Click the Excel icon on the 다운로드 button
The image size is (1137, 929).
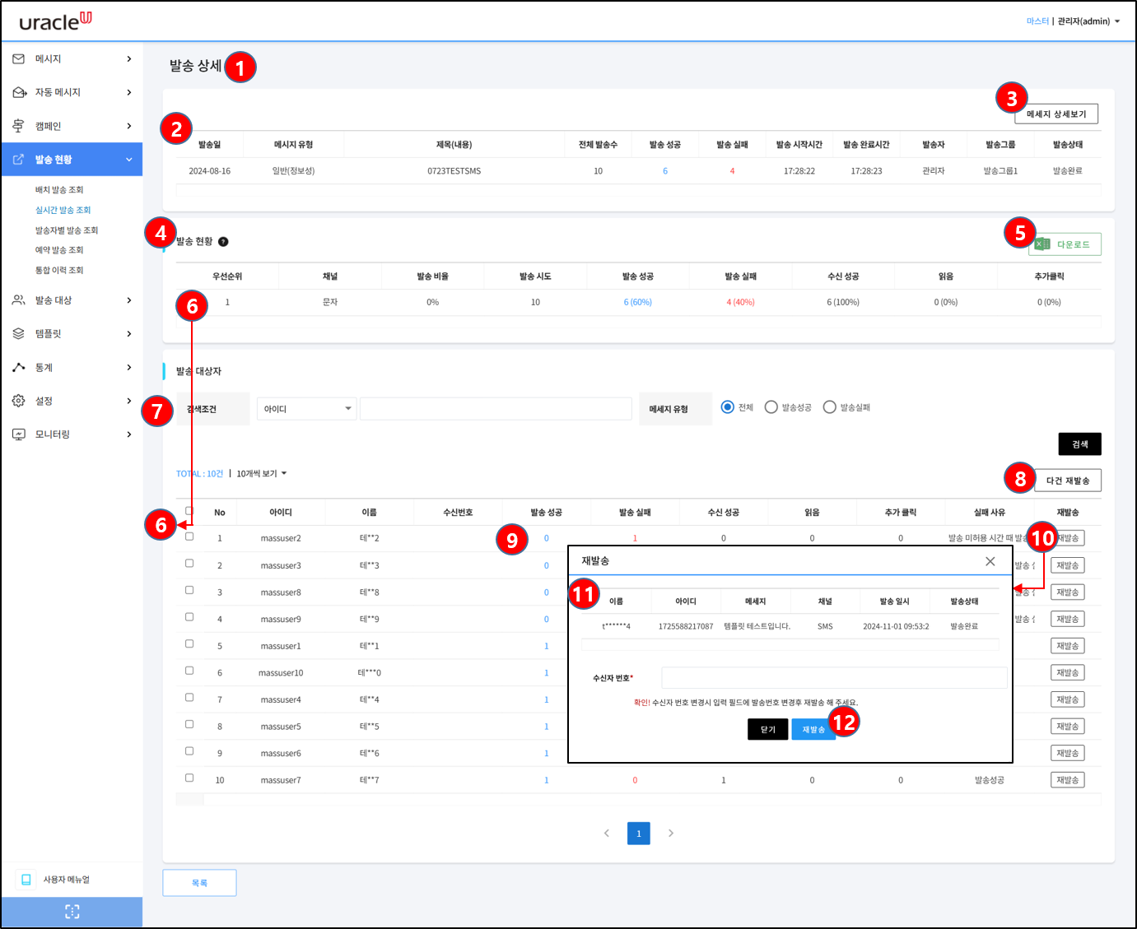(x=1043, y=244)
